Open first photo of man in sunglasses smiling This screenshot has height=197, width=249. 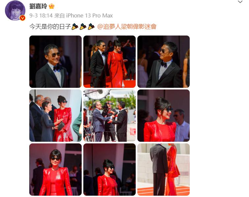coord(55,62)
